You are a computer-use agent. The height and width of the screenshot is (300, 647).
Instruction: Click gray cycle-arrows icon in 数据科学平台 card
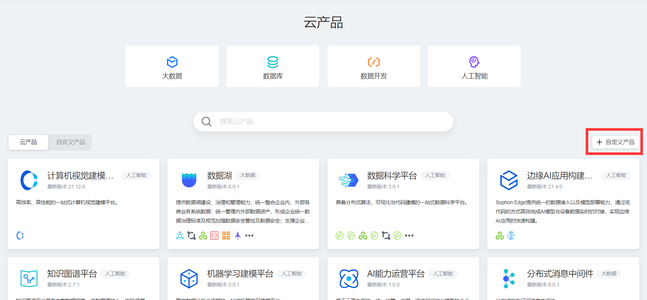[386, 236]
